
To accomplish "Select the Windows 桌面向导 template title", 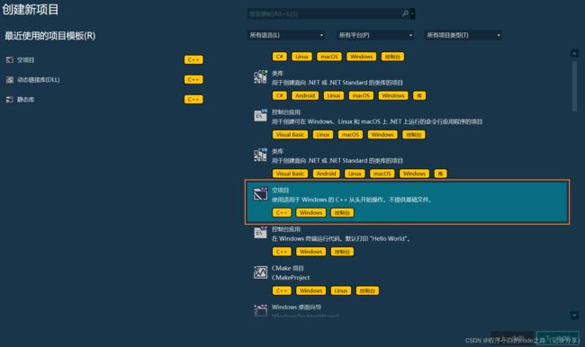I will tap(297, 307).
